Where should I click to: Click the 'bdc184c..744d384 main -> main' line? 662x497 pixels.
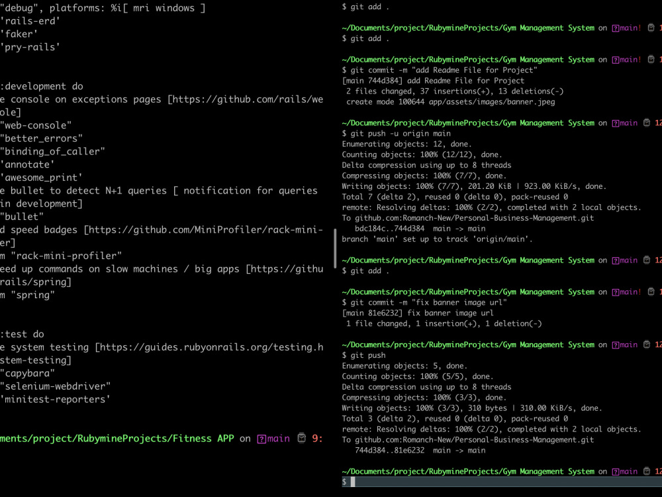tap(420, 229)
